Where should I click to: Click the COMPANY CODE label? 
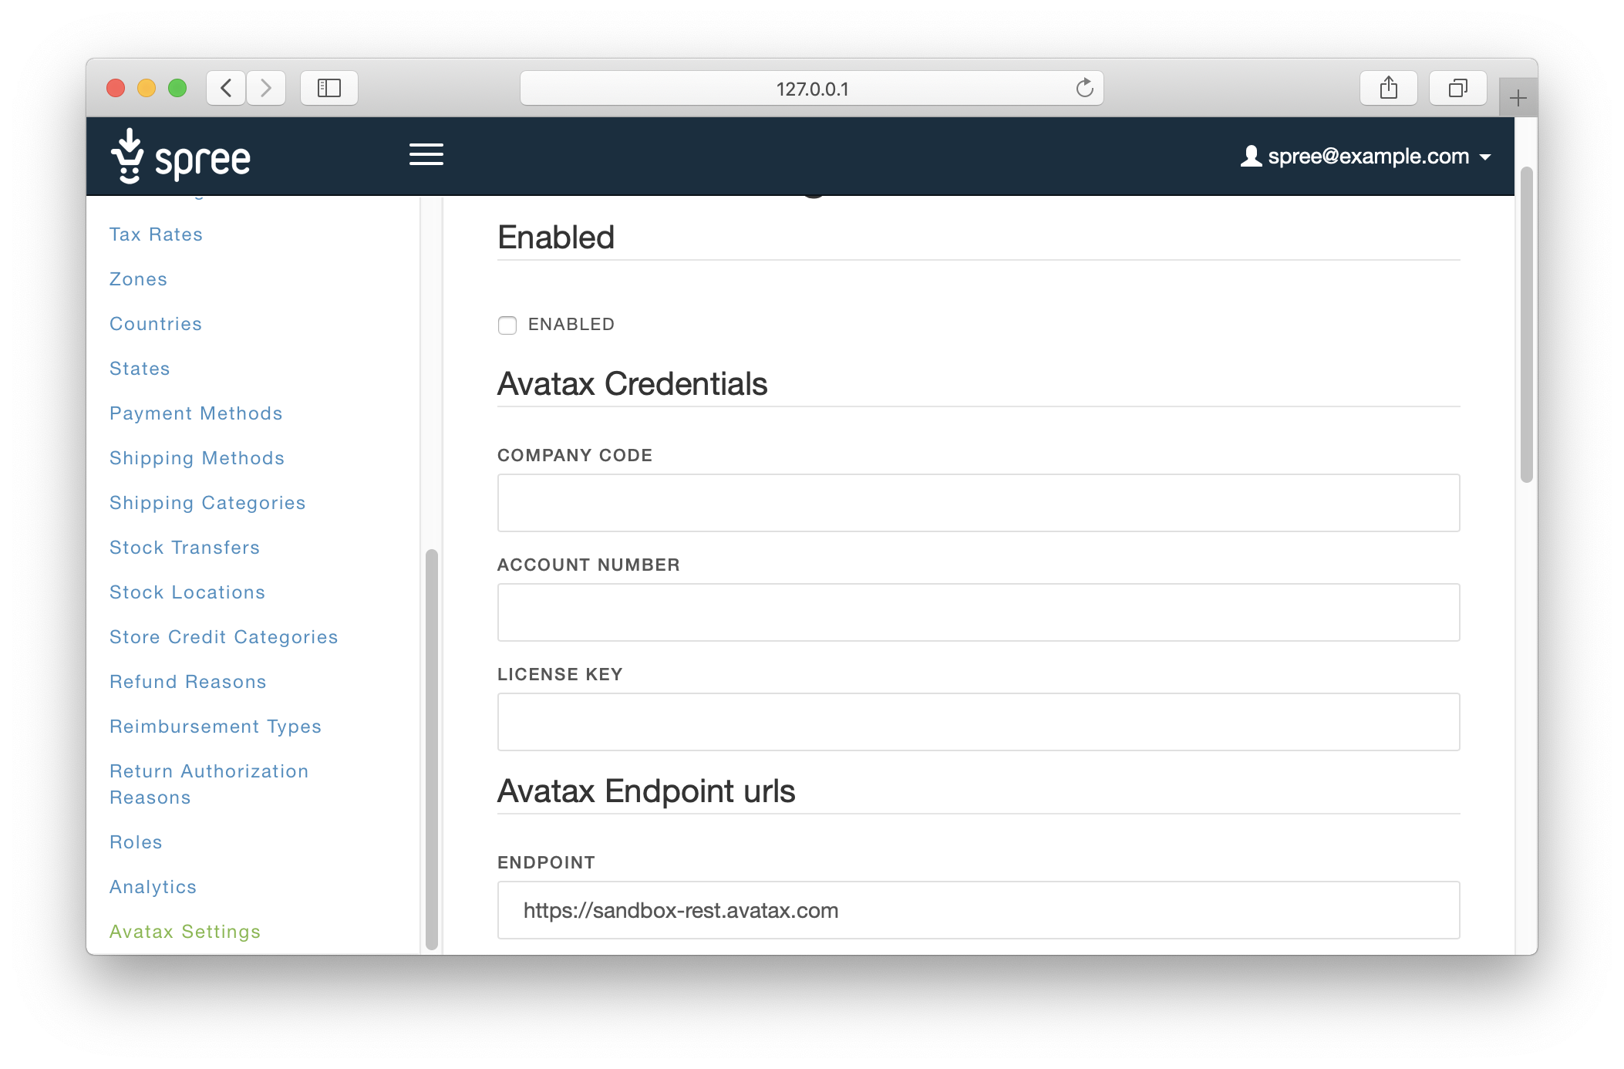574,456
